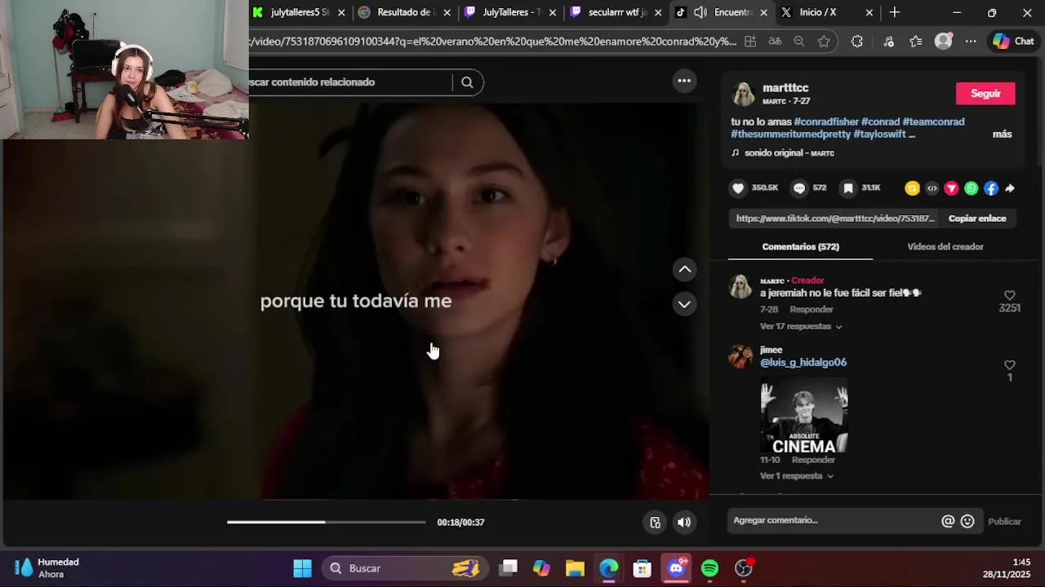Follow martttcc with 'Seguir' button
Screen dimensions: 1045x587
985,94
